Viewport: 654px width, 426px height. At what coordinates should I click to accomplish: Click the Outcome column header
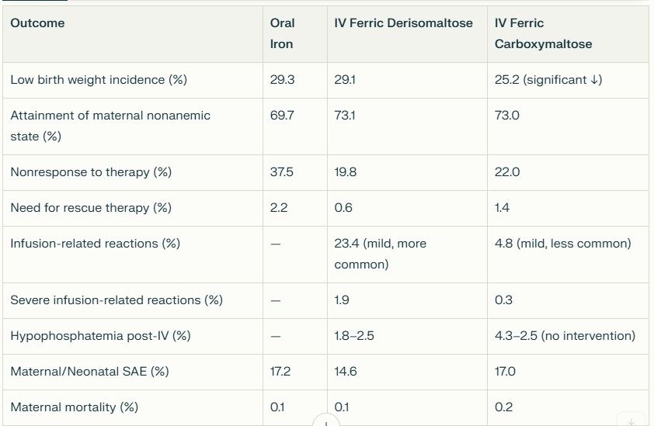(37, 23)
